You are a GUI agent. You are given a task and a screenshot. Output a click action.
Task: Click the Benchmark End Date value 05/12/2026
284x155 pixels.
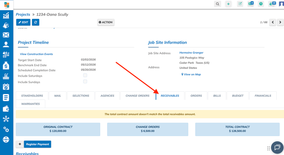88,65
